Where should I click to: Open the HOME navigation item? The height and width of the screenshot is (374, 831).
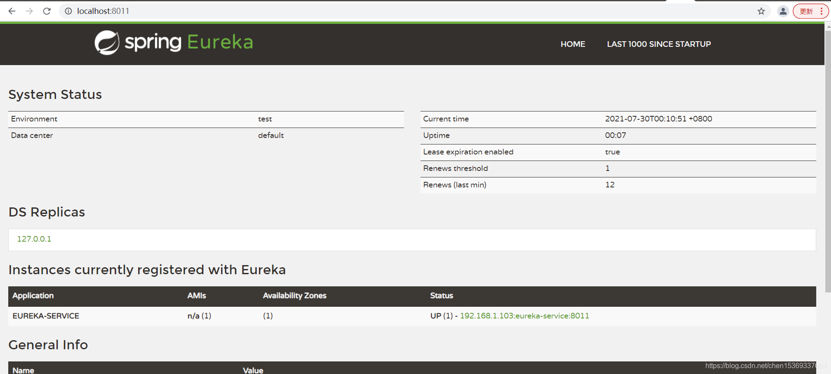(573, 44)
